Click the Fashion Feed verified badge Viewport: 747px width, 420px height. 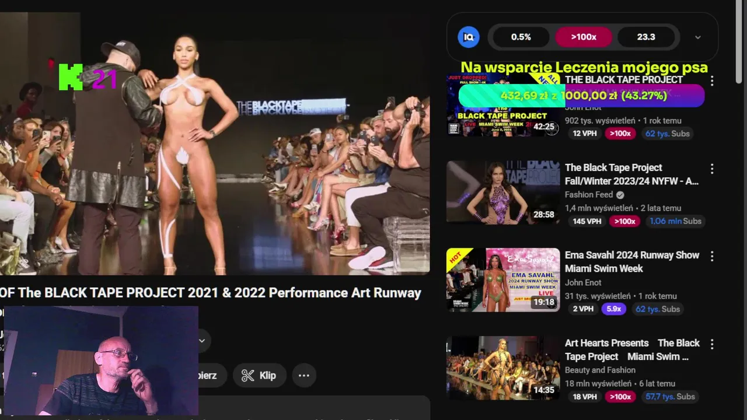click(x=620, y=195)
